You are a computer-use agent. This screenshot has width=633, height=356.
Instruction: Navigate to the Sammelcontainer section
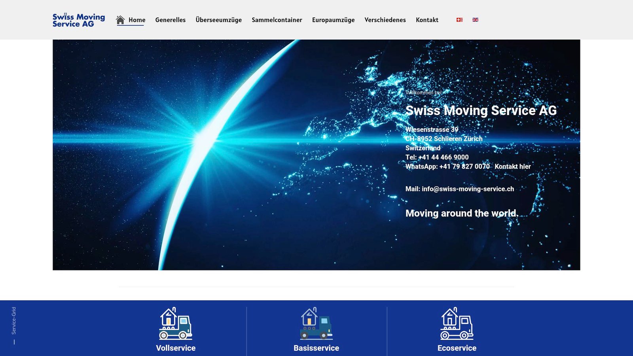coord(276,20)
